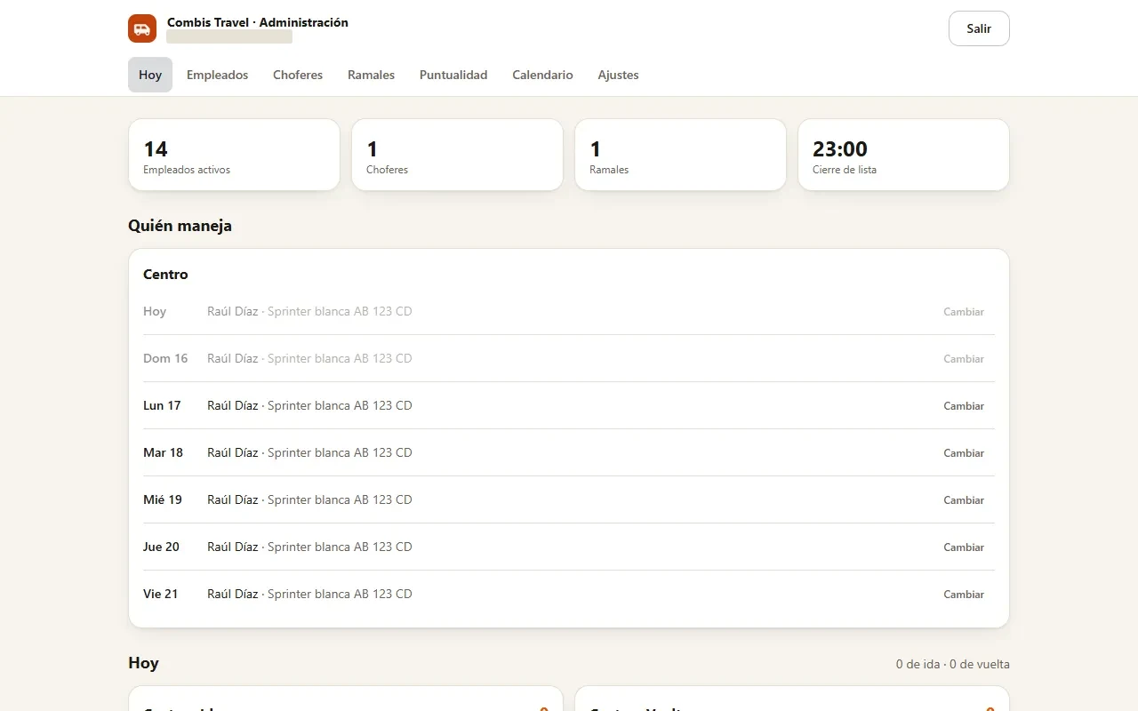Click the "Quién maneja" heading

tap(180, 226)
